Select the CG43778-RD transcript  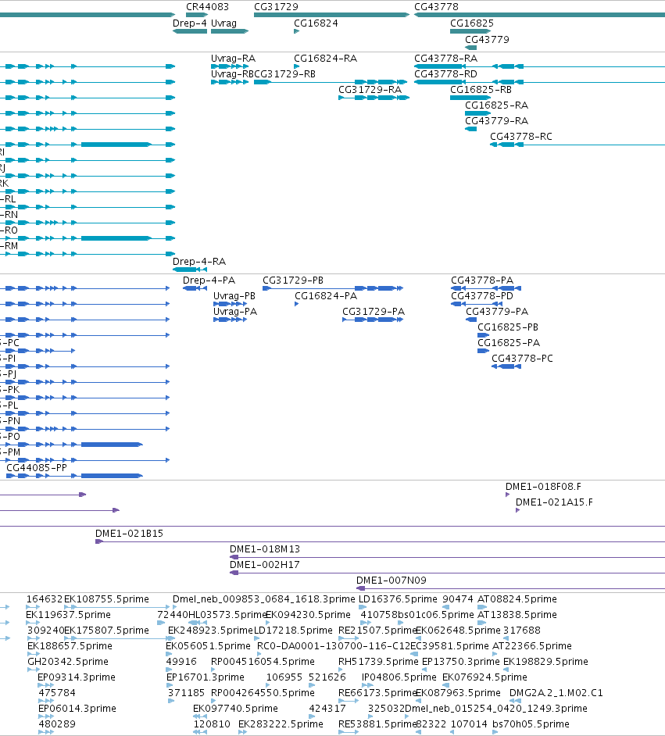(539, 82)
